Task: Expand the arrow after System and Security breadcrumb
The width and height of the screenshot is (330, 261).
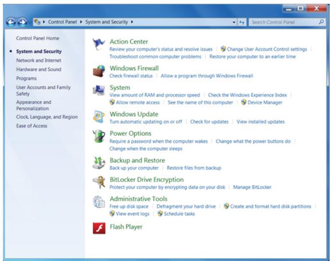Action: [132, 22]
